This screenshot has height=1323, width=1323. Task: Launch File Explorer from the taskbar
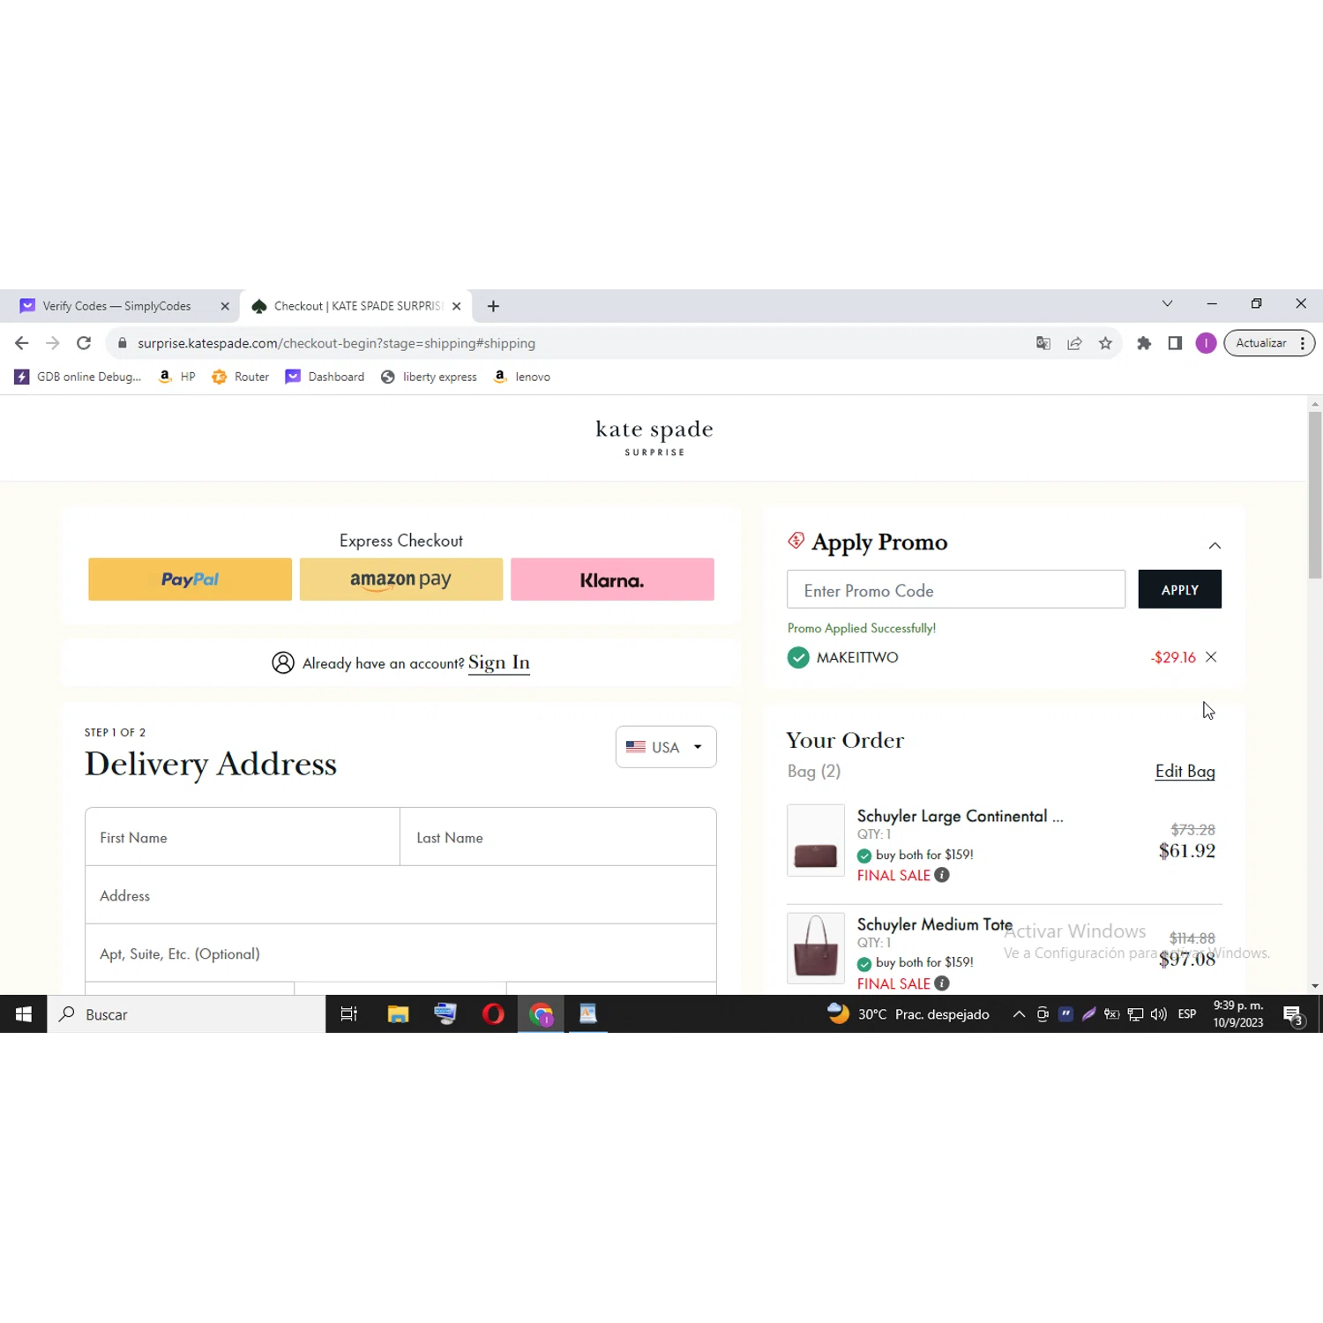398,1014
